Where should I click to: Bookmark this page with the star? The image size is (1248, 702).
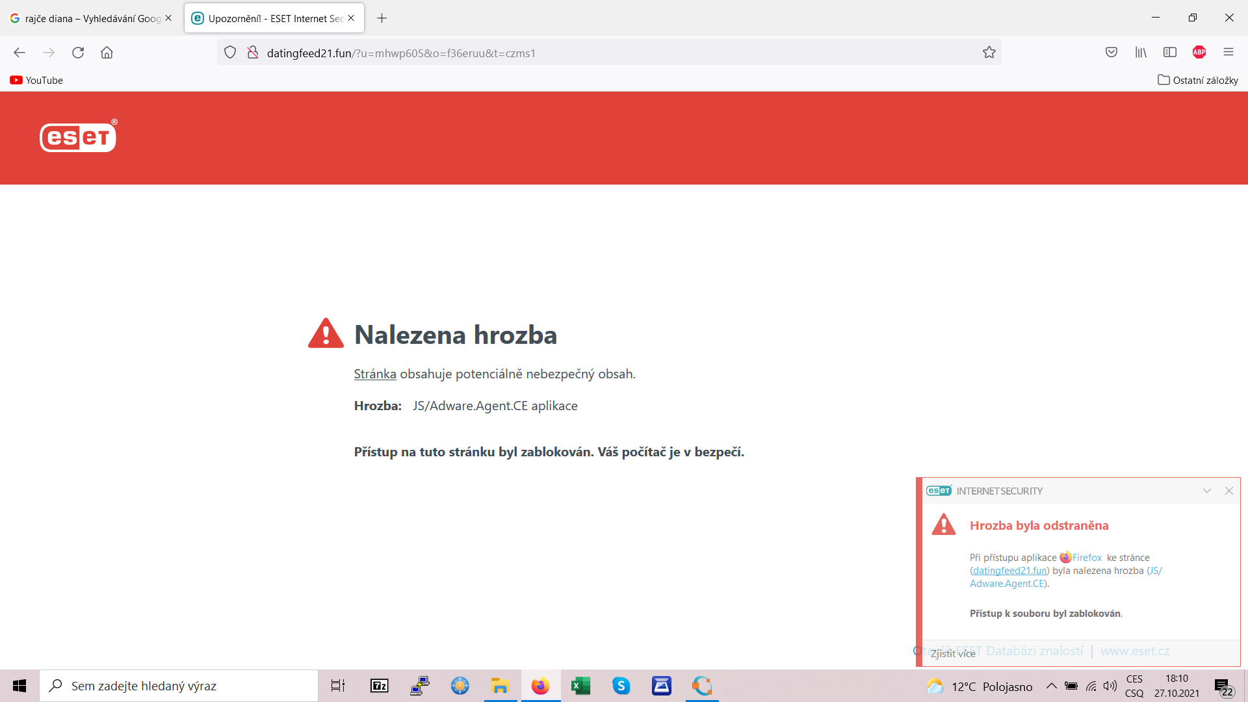point(989,53)
